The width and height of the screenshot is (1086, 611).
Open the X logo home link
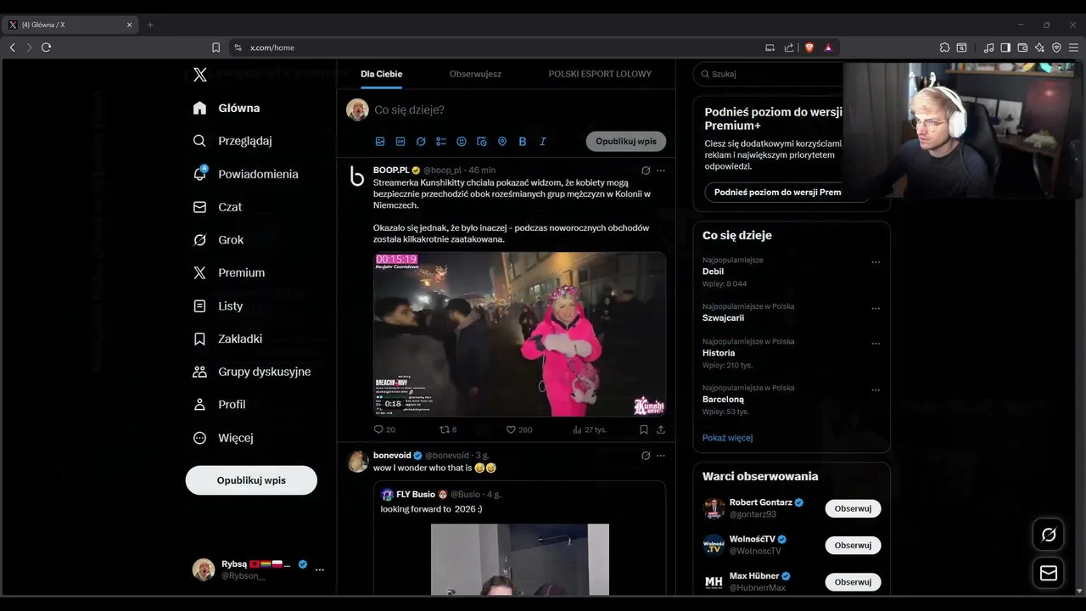(199, 75)
